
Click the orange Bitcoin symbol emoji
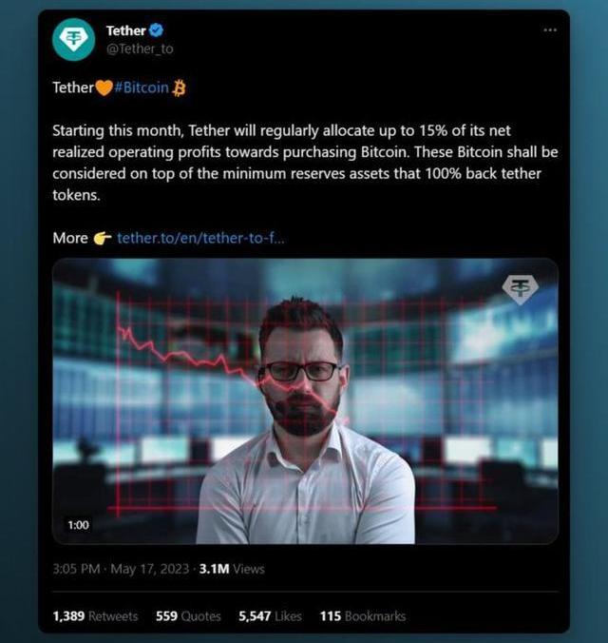pos(180,88)
